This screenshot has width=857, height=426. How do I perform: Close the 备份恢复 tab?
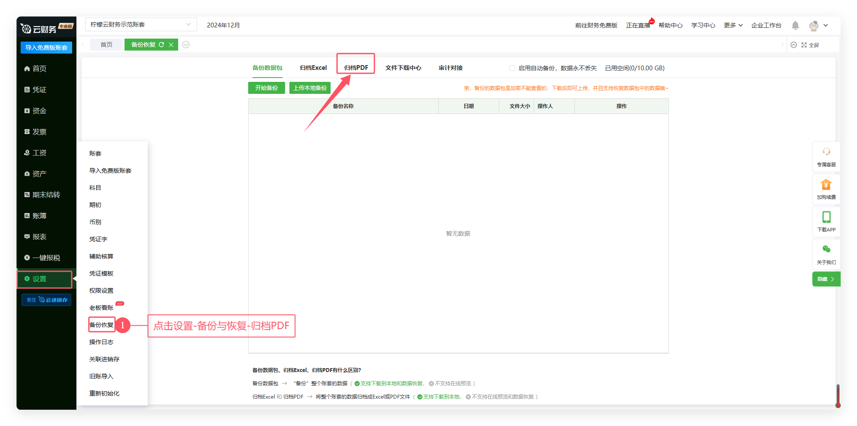coord(171,45)
